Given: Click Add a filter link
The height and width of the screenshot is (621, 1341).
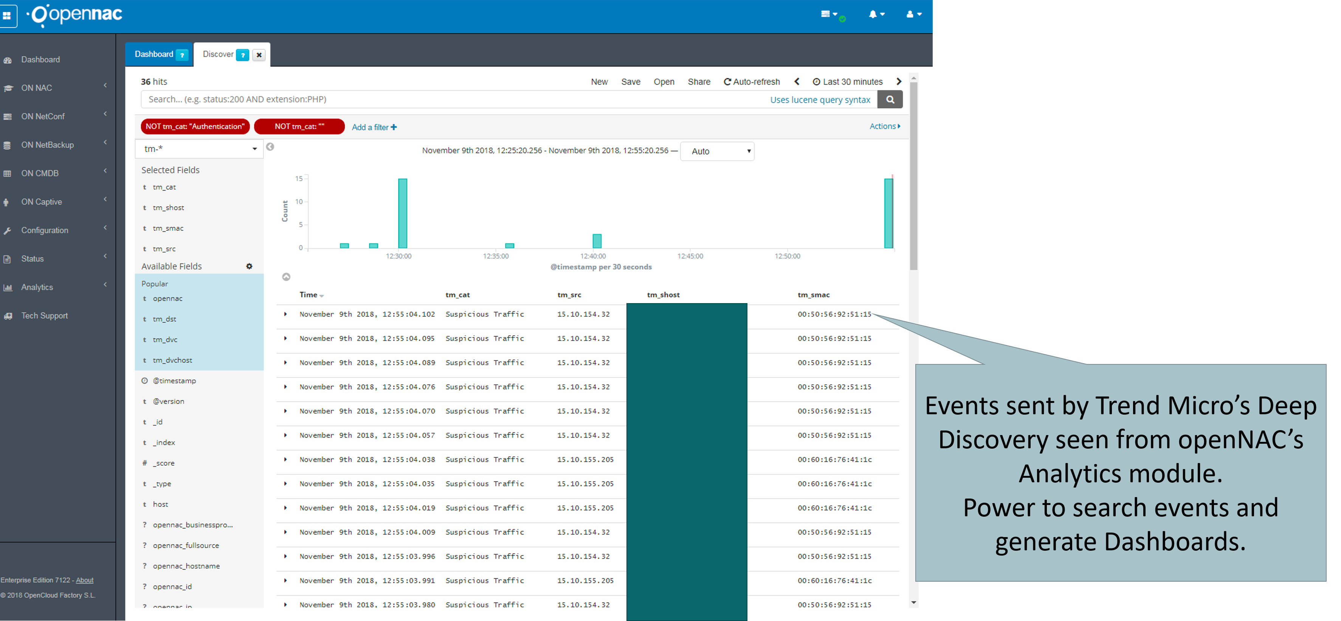Looking at the screenshot, I should pos(374,127).
